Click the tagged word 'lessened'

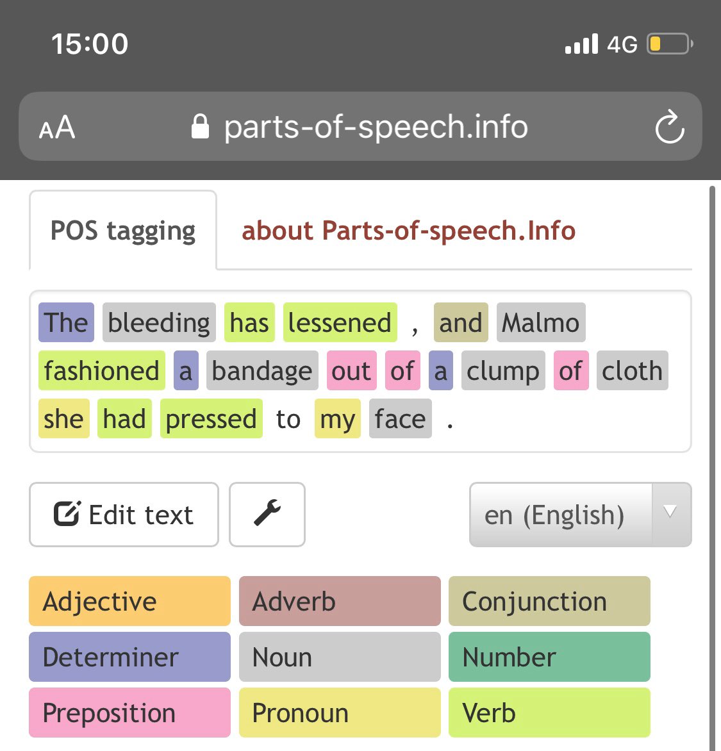click(x=340, y=322)
